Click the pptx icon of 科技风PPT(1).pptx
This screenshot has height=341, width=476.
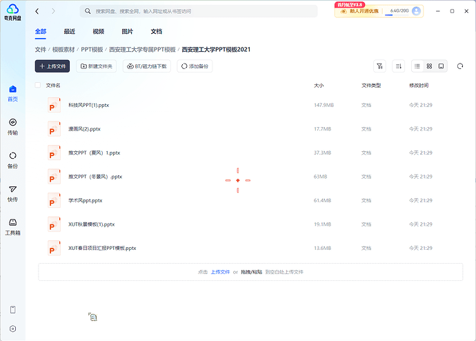point(54,105)
